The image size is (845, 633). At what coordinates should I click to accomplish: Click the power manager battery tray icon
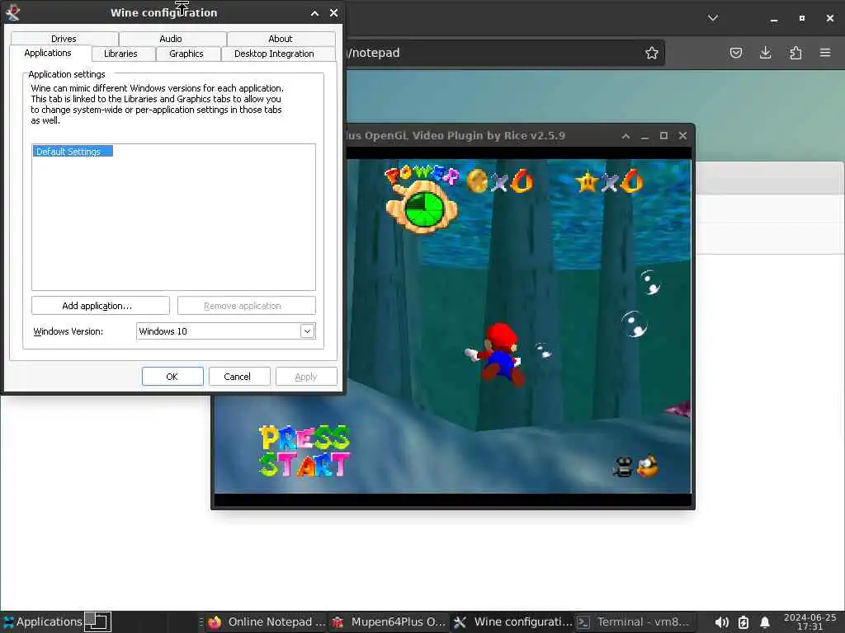pos(744,622)
